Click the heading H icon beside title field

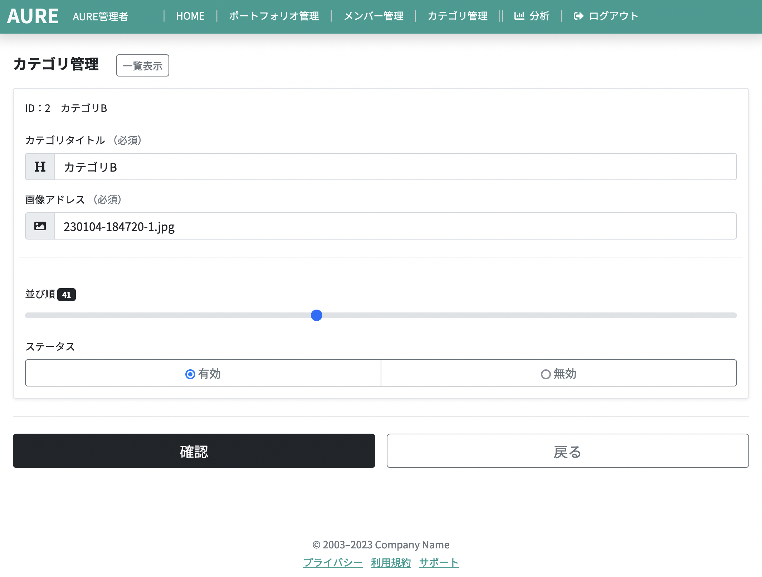coord(40,167)
